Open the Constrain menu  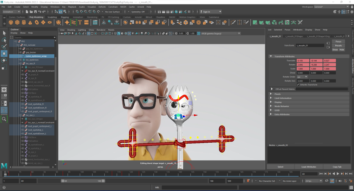coord(113,7)
